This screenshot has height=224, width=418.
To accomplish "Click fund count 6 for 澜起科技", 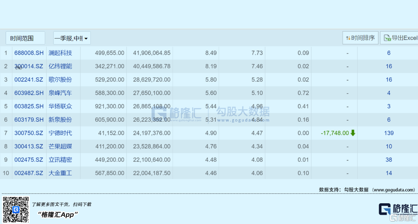I will coord(389,53).
